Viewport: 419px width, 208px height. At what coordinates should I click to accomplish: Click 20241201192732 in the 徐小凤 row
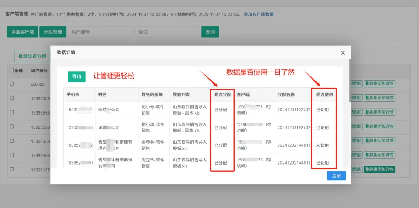[294, 127]
